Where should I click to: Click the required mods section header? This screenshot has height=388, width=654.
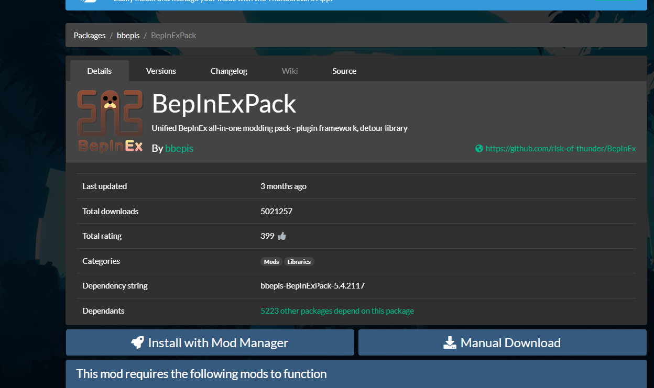coord(202,374)
